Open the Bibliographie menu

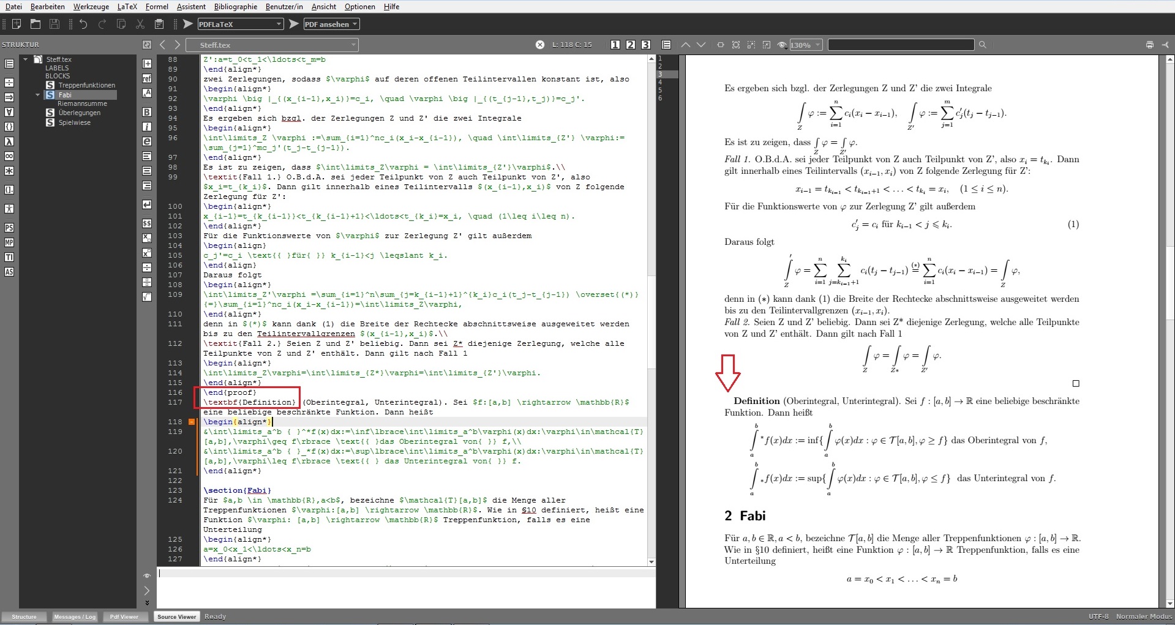coord(236,7)
